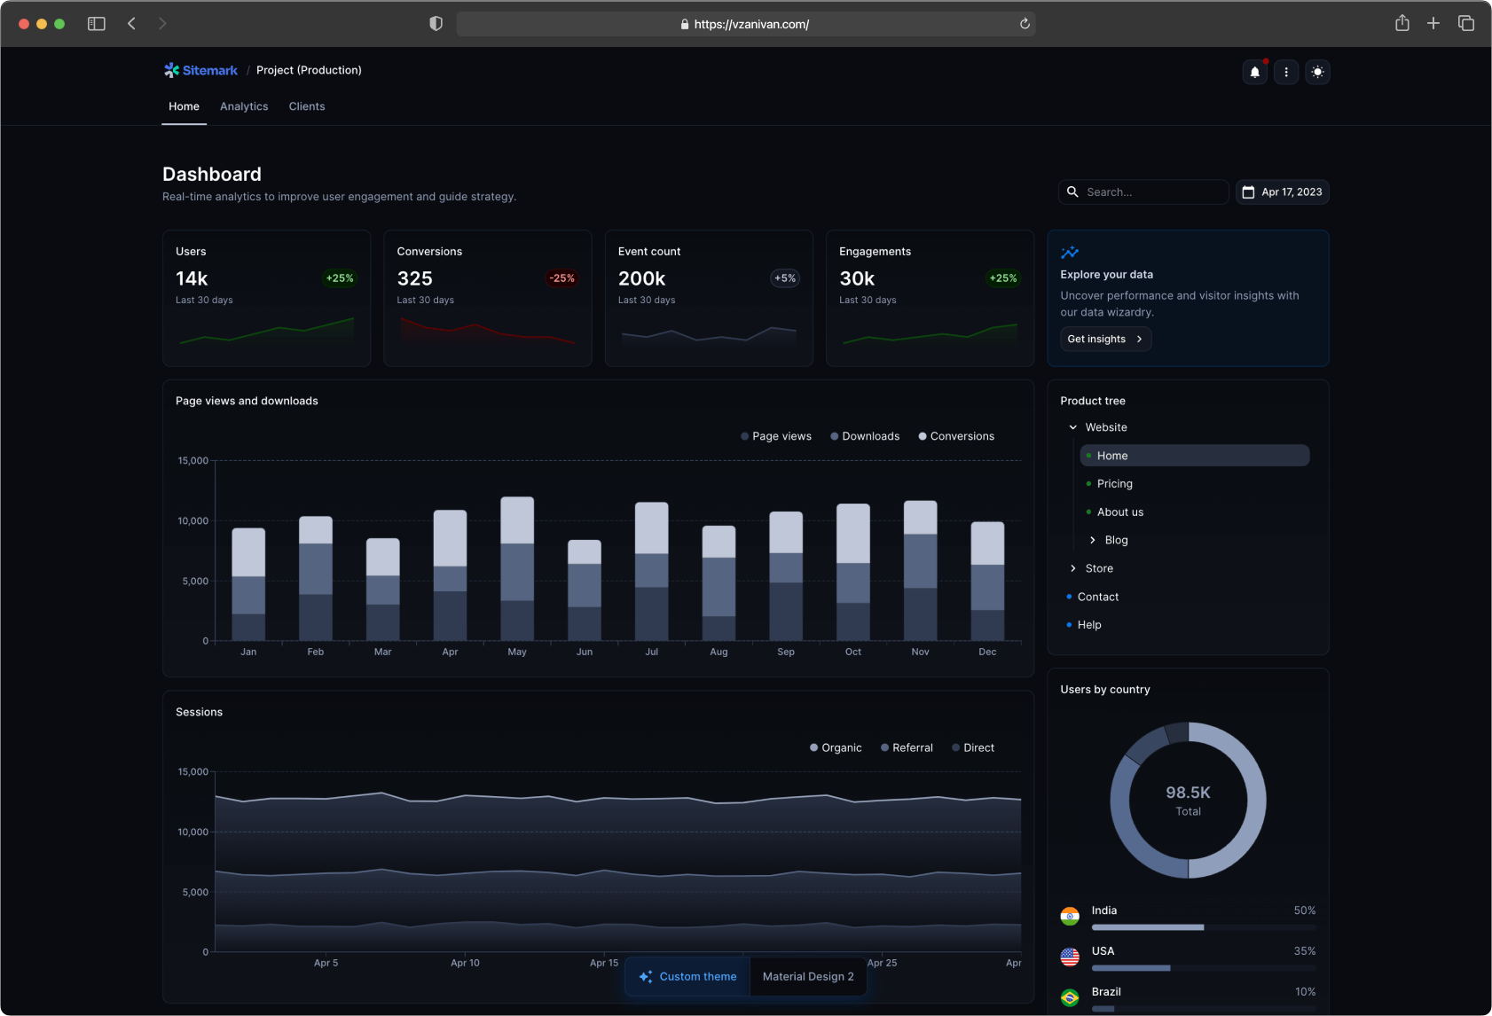
Task: Click the India flag icon
Action: (1070, 916)
